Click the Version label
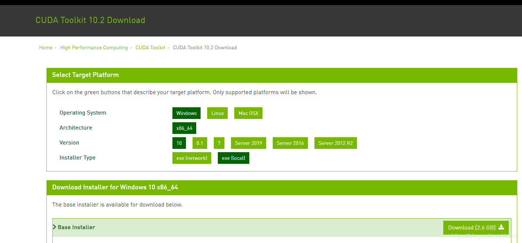 [x=69, y=143]
